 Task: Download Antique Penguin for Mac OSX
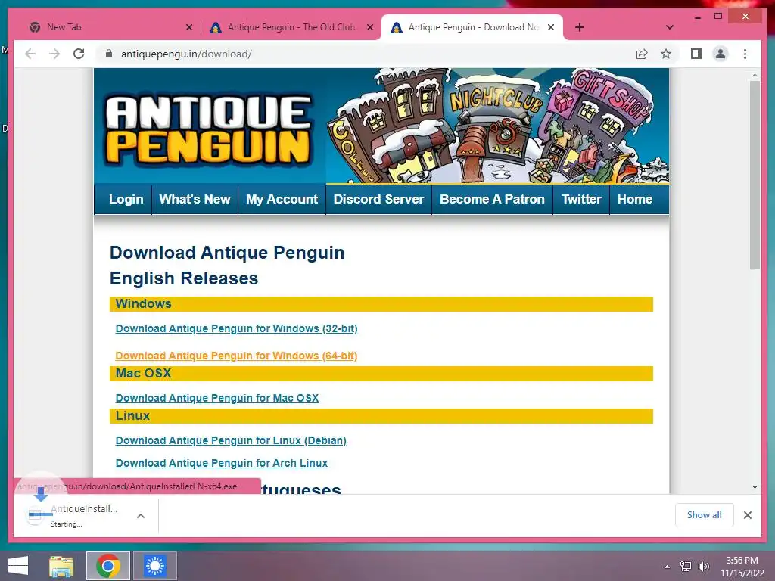[217, 398]
